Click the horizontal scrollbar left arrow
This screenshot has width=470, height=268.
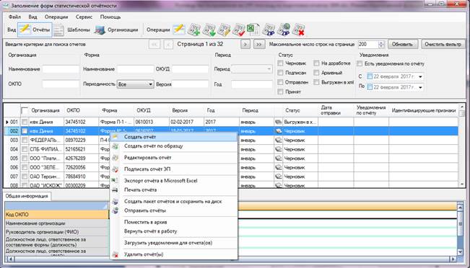click(x=11, y=259)
